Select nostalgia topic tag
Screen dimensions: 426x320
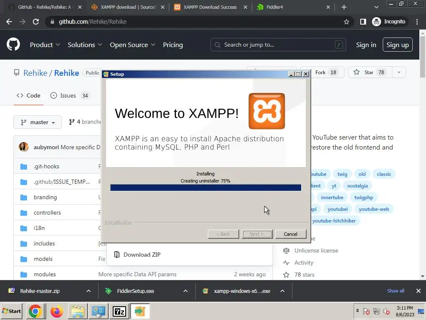[357, 186]
